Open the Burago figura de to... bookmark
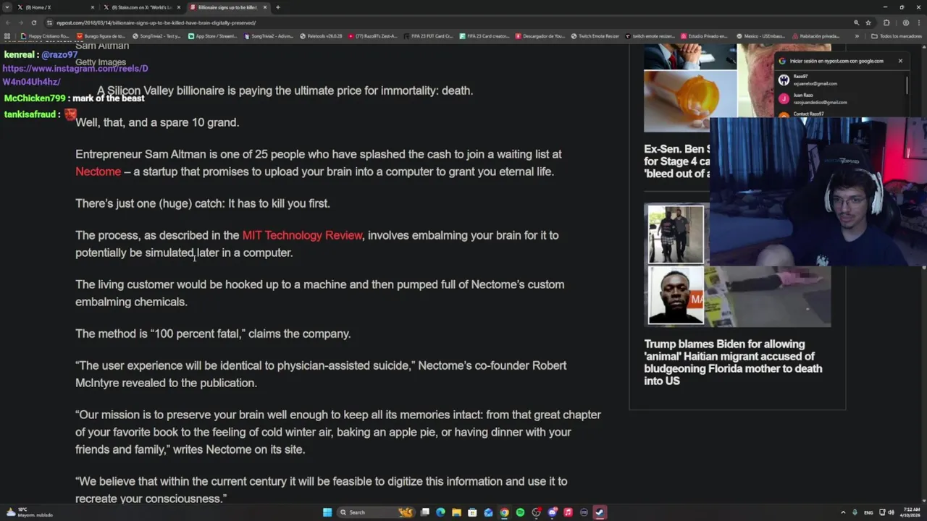This screenshot has width=927, height=521. click(100, 36)
